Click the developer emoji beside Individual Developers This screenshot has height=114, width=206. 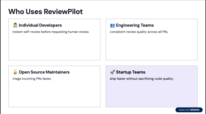click(15, 25)
